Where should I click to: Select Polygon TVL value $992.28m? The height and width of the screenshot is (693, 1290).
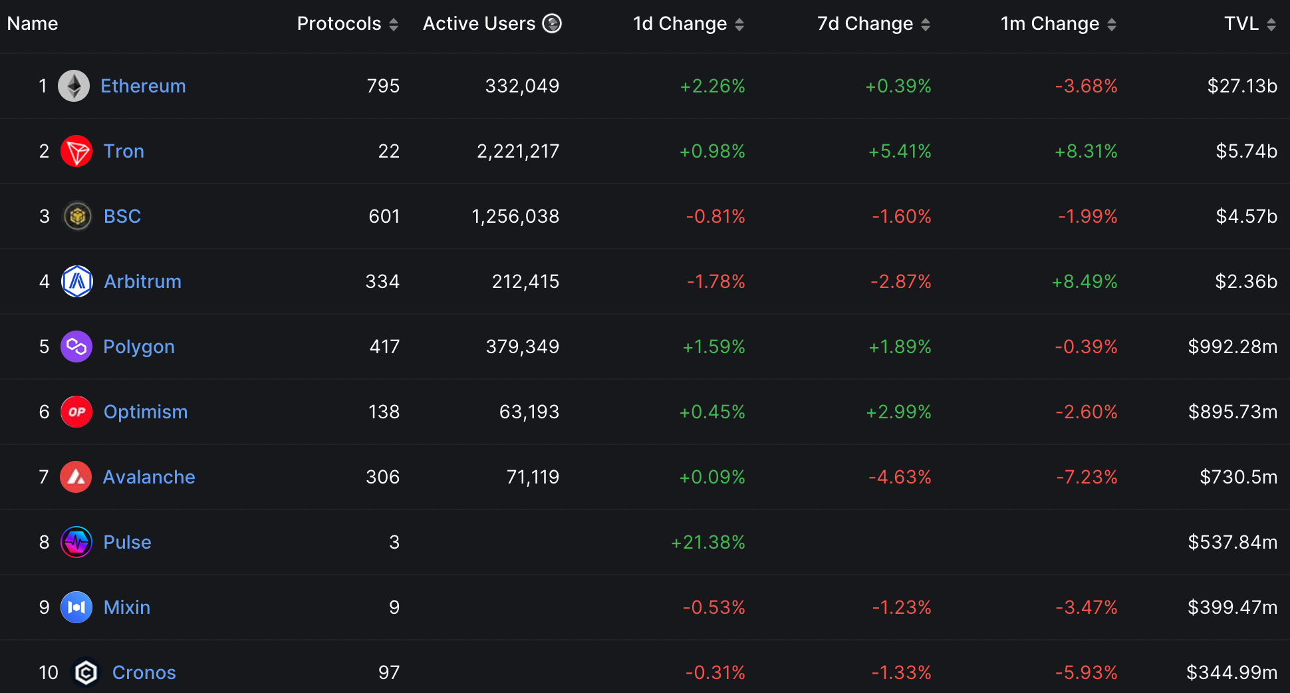(1233, 346)
